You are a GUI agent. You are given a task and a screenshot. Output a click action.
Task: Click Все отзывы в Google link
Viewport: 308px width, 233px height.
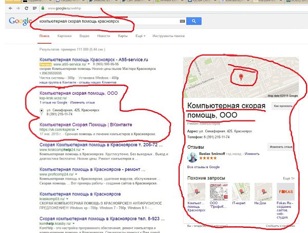(203, 167)
